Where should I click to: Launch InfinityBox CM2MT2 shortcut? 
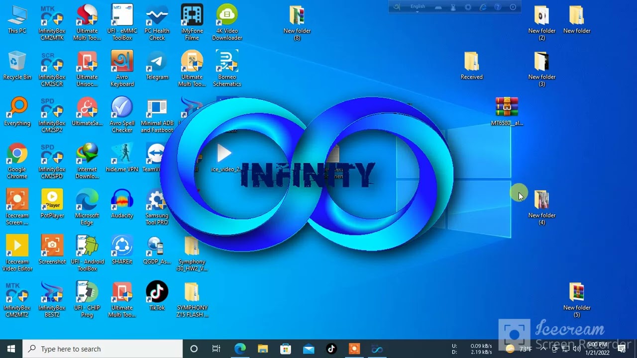click(17, 300)
